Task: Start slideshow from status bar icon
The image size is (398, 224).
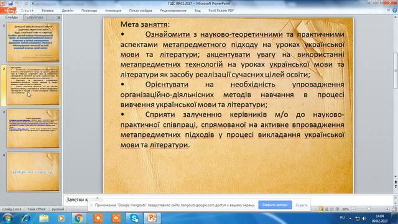Action: [337, 209]
